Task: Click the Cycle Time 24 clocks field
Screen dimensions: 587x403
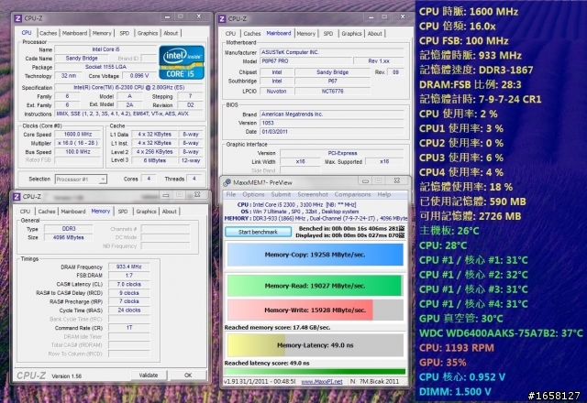Action: tap(128, 310)
